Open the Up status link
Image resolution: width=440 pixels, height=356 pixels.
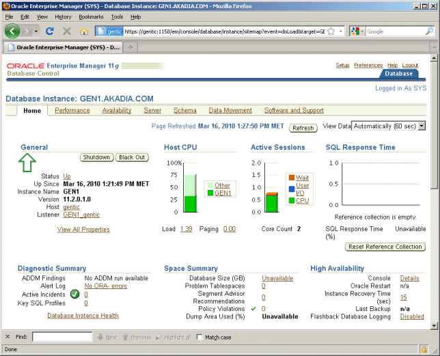67,176
